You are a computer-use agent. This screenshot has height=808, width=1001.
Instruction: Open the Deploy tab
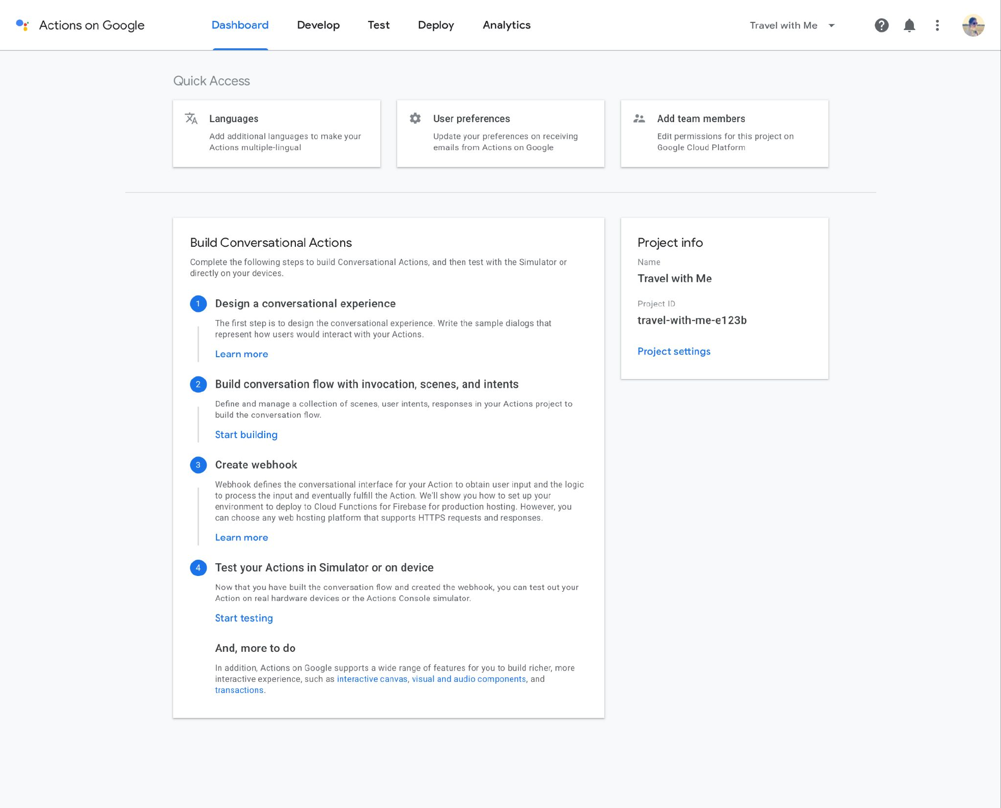pos(436,25)
